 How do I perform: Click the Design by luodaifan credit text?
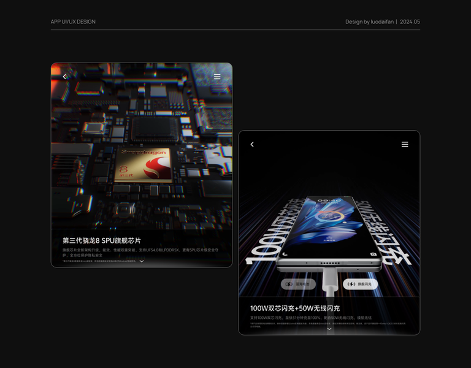click(x=369, y=21)
